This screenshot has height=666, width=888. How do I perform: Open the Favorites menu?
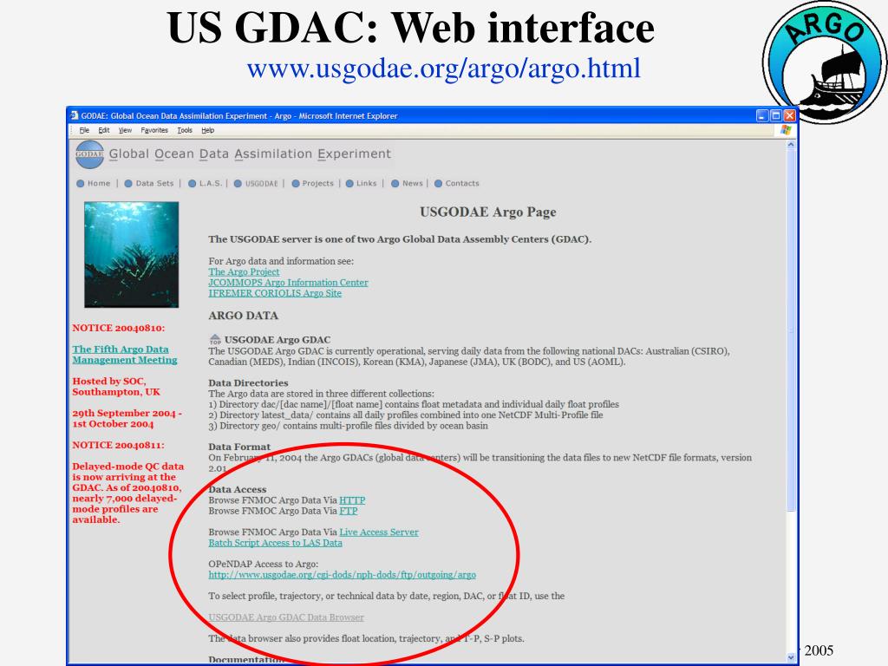coord(154,130)
